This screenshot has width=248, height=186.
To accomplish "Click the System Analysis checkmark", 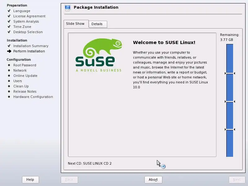I will coord(9,21).
